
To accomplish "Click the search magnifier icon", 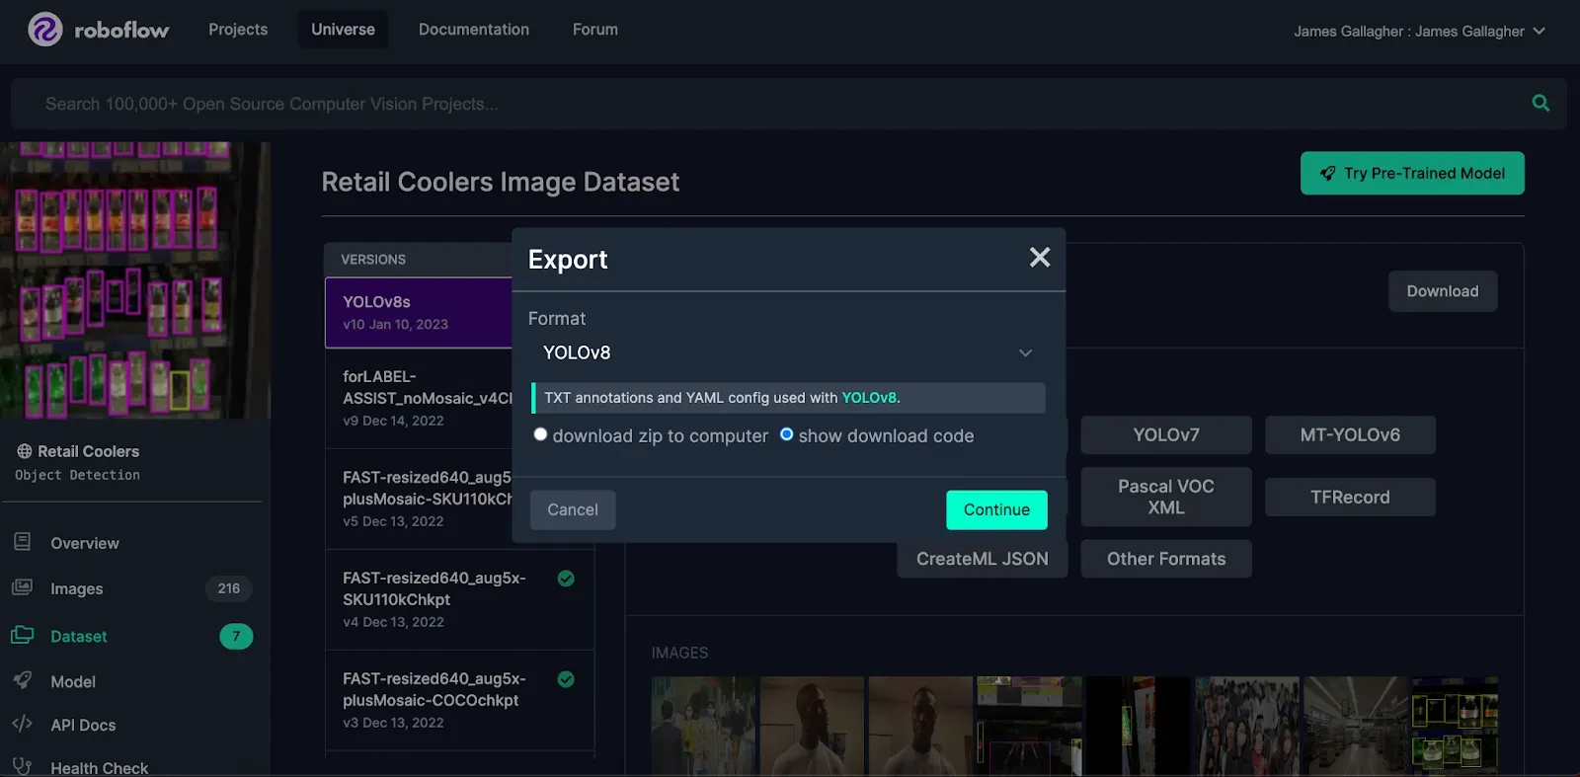I will [1540, 103].
